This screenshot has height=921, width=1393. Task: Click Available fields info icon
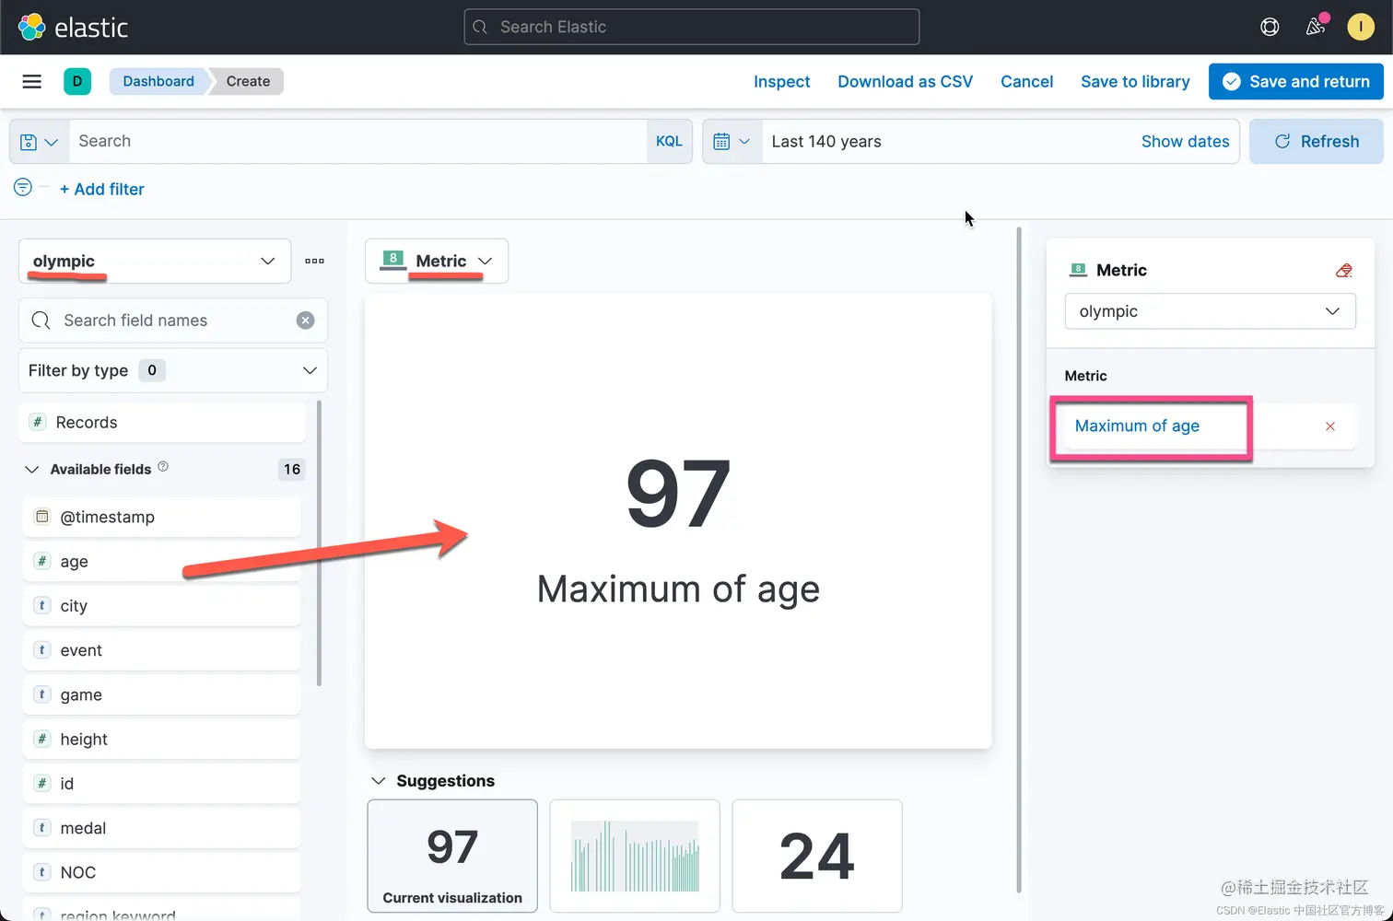[163, 467]
